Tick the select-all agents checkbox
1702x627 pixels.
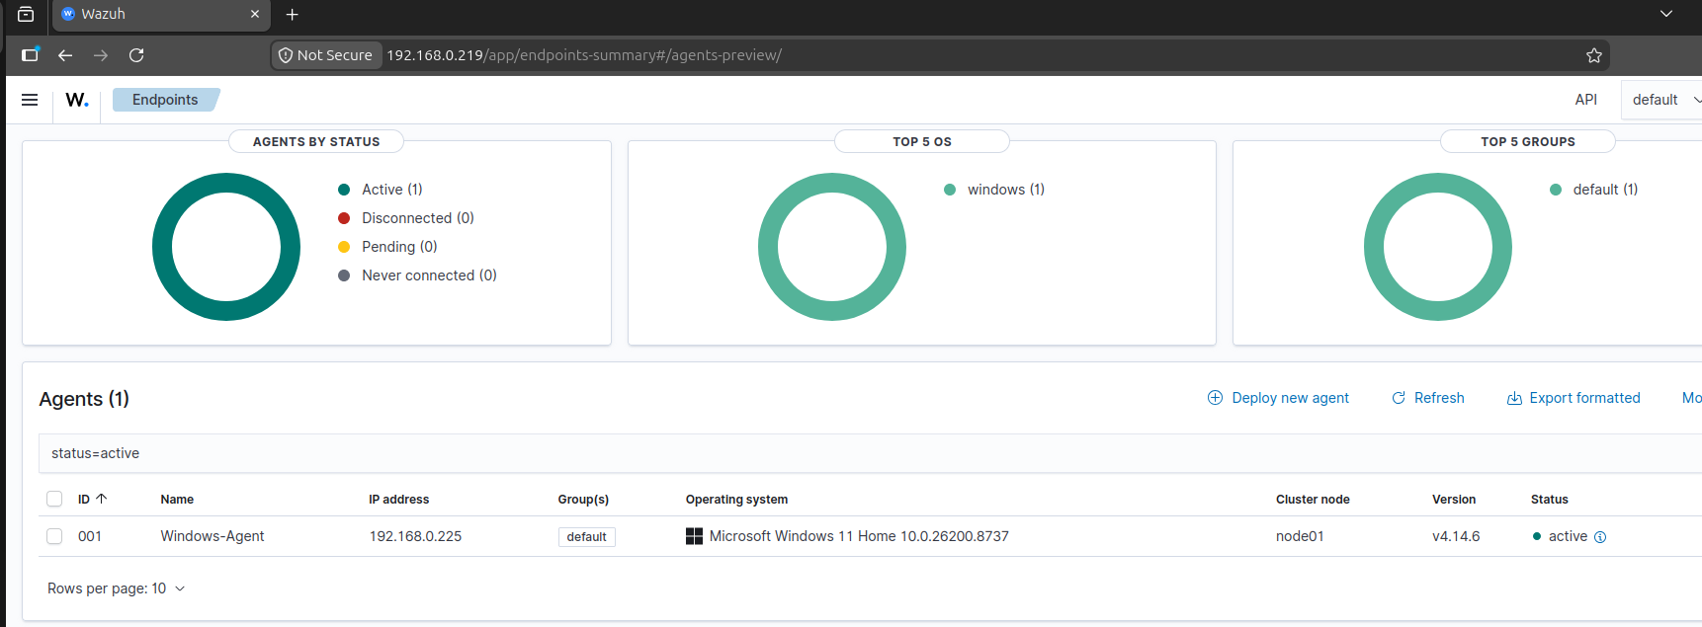pos(54,499)
